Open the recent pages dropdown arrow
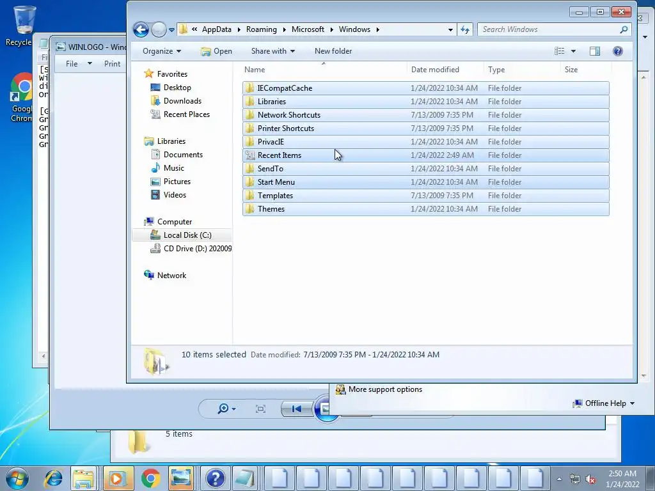Image resolution: width=655 pixels, height=491 pixels. (171, 30)
